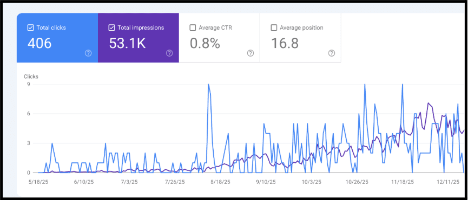Click the 8/18/25 date label
Screen dimensions: 468x200
coord(220,182)
